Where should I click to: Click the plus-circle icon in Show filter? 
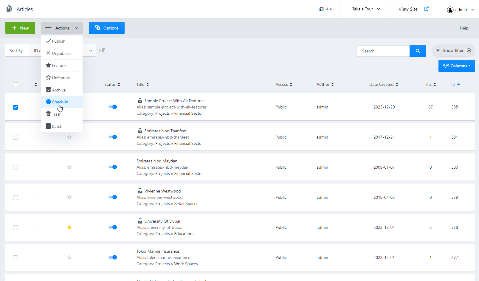469,50
